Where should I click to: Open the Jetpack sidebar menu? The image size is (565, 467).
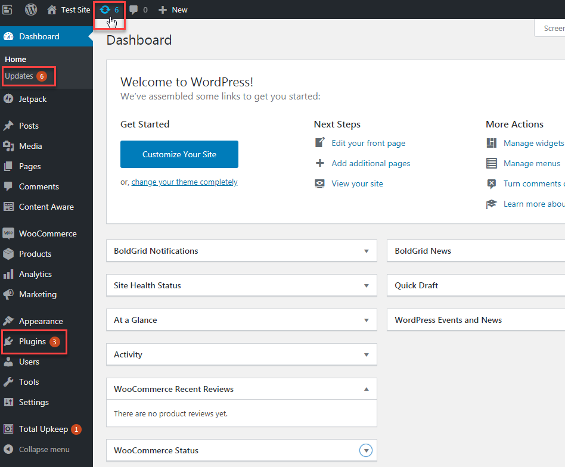32,99
